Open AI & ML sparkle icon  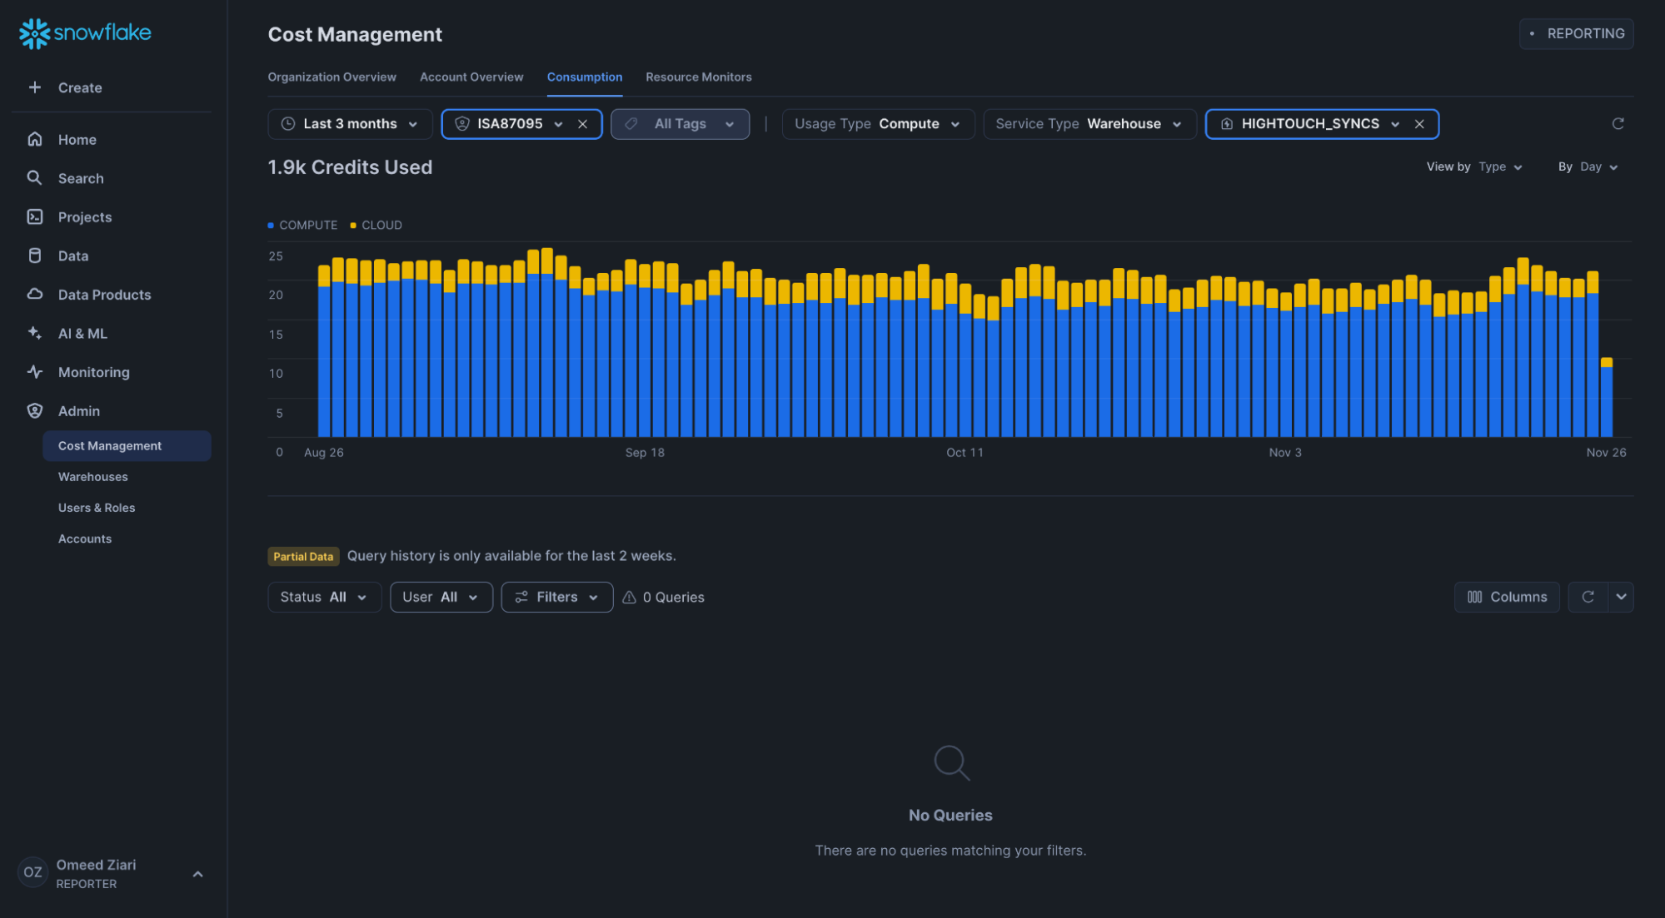click(x=35, y=333)
